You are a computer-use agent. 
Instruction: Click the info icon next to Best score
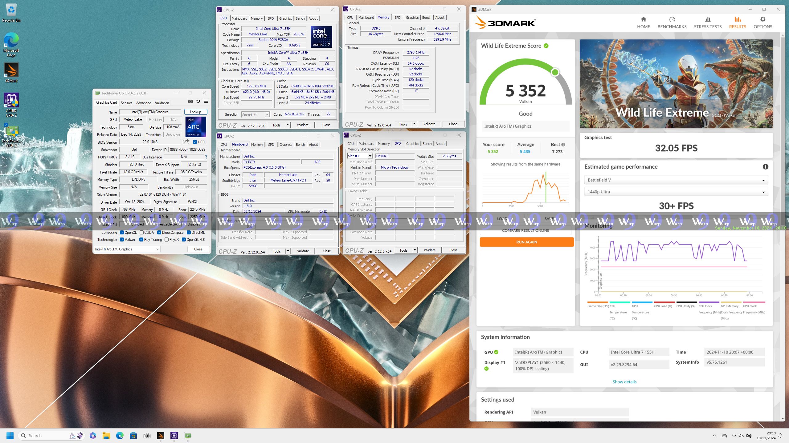pyautogui.click(x=563, y=145)
